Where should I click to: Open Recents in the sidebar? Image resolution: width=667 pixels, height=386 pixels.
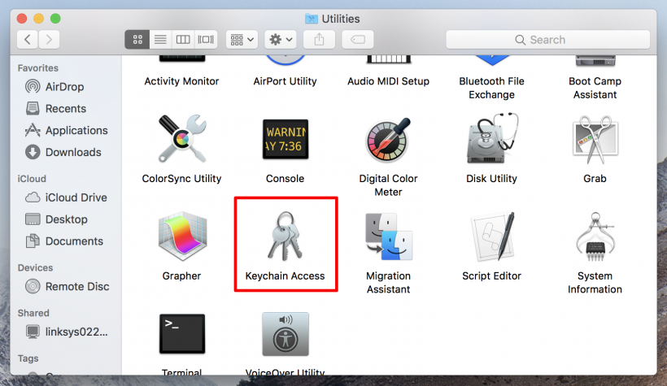[66, 108]
